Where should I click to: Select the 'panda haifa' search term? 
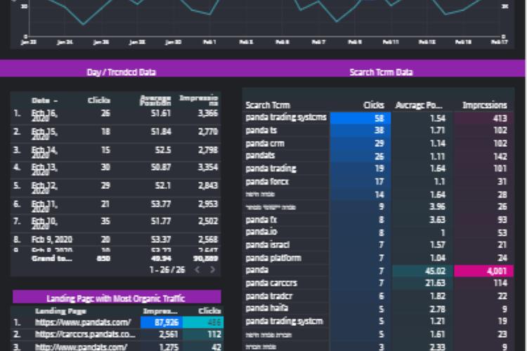pos(266,308)
